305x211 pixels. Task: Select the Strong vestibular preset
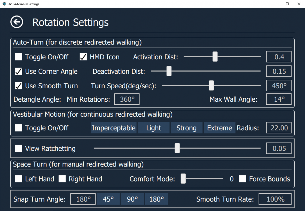coord(186,128)
